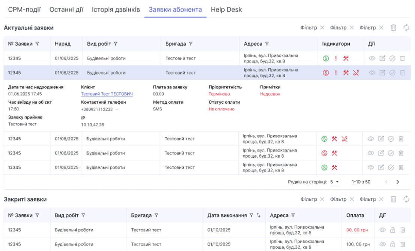This screenshot has height=251, width=415.
Task: Click eye icon of closed 100,00 грн request
Action: pyautogui.click(x=382, y=244)
